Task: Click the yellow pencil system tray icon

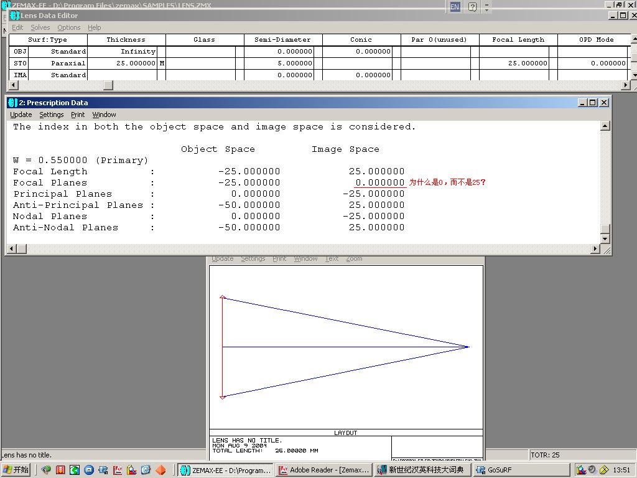Action: pos(603,470)
